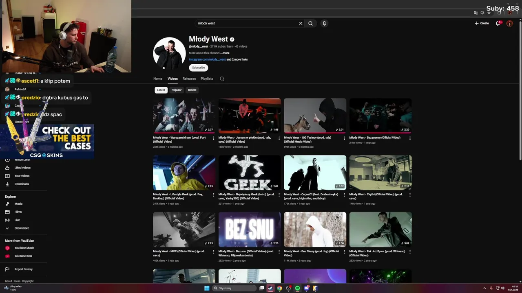Image resolution: width=522 pixels, height=293 pixels.
Task: Open the Windows Start menu
Action: [207, 288]
